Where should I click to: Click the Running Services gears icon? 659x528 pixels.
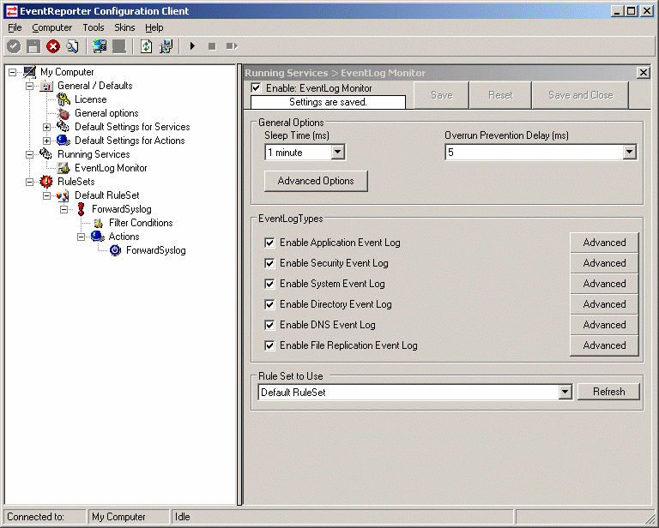46,154
